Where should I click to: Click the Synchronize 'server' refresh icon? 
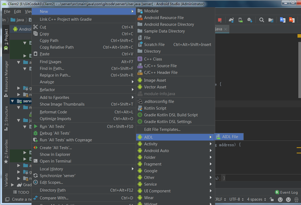(x=36, y=175)
